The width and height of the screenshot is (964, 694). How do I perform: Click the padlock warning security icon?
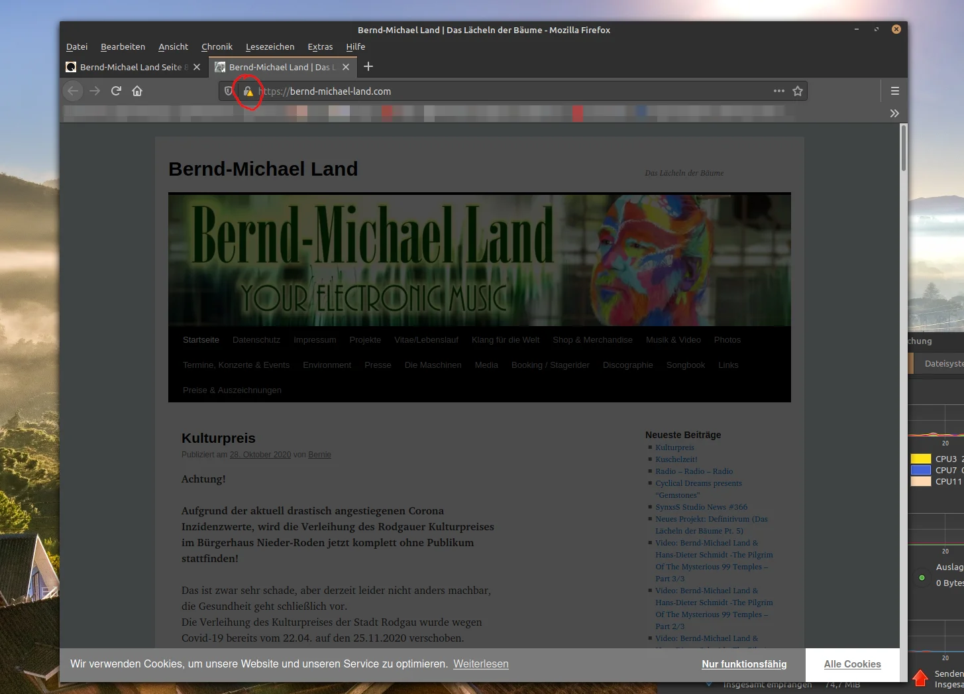click(248, 91)
